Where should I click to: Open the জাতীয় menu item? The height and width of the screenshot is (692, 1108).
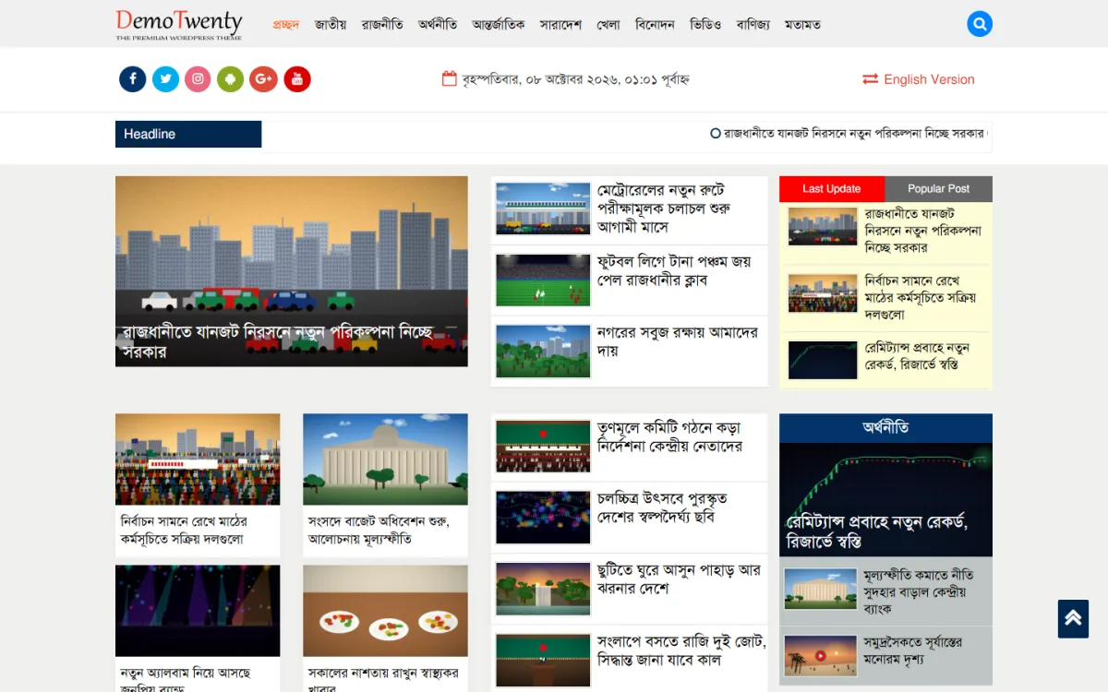tap(331, 25)
